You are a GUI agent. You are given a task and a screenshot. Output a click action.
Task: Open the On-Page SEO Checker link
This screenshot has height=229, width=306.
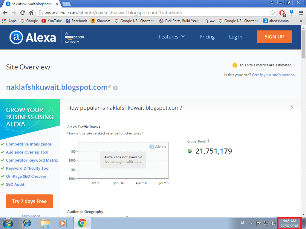[26, 177]
